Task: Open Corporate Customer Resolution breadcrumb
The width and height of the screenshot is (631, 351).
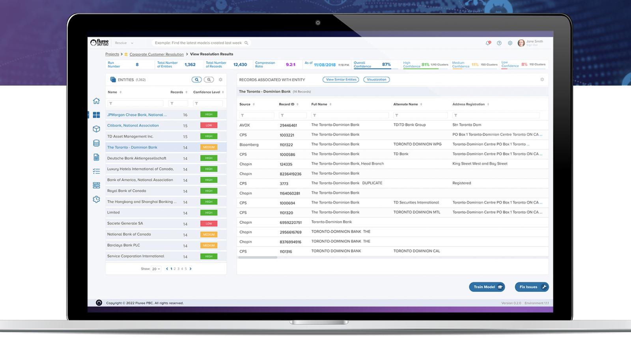Action: pyautogui.click(x=157, y=54)
